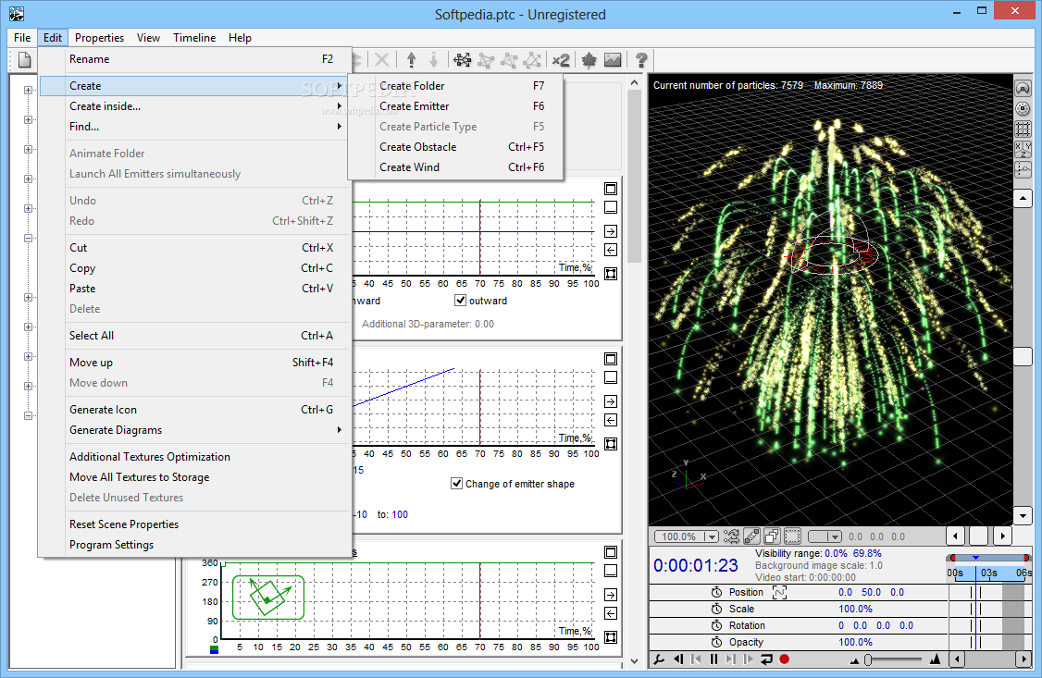Click the curve icon next to Position

pos(779,592)
